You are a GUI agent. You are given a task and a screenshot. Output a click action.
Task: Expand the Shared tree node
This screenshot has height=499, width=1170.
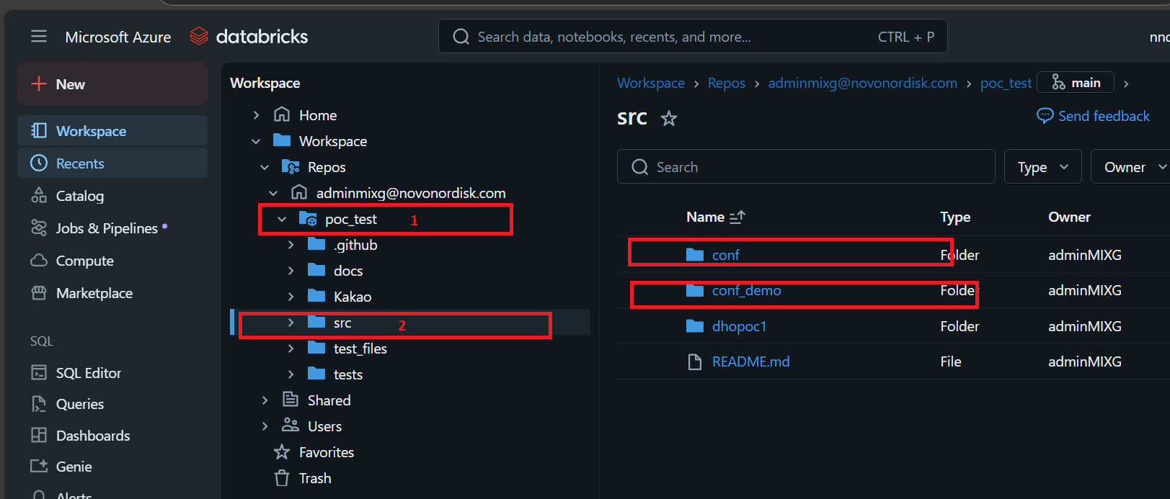click(x=265, y=400)
